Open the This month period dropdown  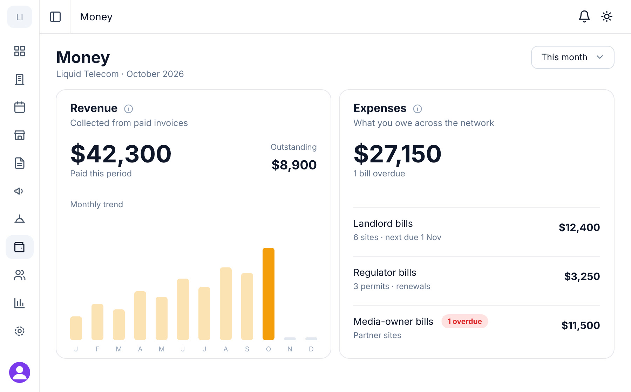tap(573, 57)
